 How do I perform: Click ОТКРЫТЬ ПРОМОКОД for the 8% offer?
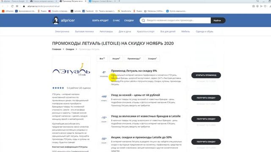(206, 75)
